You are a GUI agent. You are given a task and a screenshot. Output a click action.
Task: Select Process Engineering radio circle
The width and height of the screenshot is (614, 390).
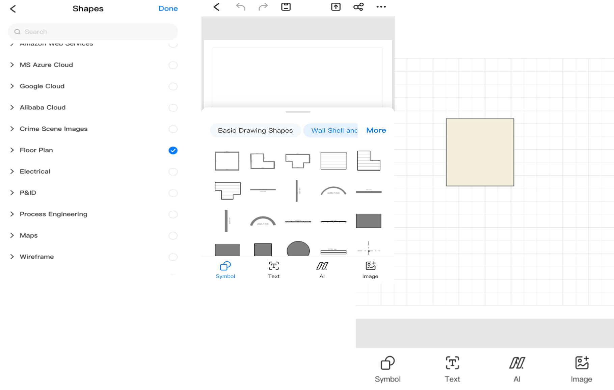173,214
